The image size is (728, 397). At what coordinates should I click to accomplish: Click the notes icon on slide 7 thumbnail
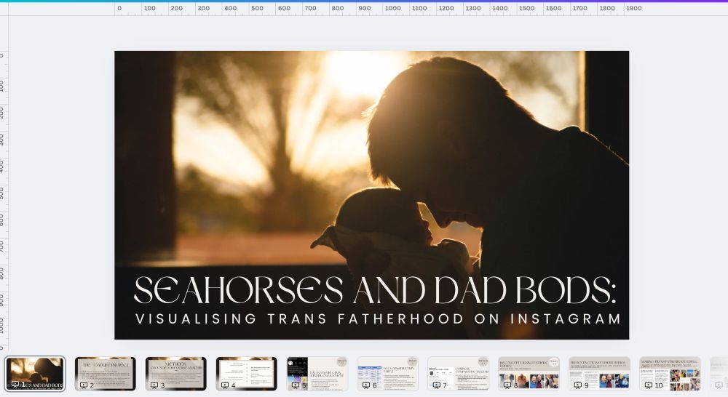pos(436,385)
